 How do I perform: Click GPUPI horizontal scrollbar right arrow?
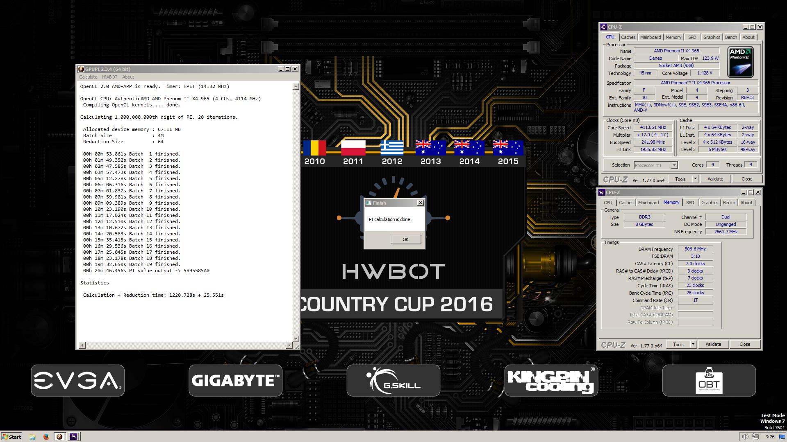point(289,345)
